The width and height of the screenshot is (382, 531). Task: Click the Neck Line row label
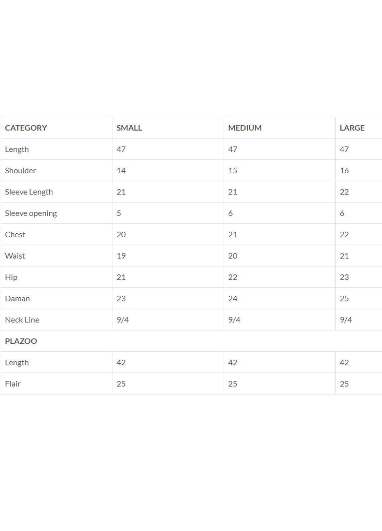tap(22, 320)
